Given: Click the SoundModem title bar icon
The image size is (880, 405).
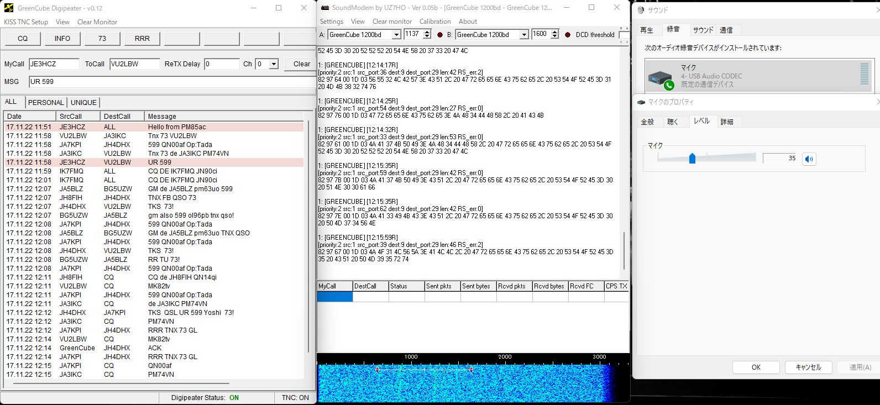Looking at the screenshot, I should (324, 8).
